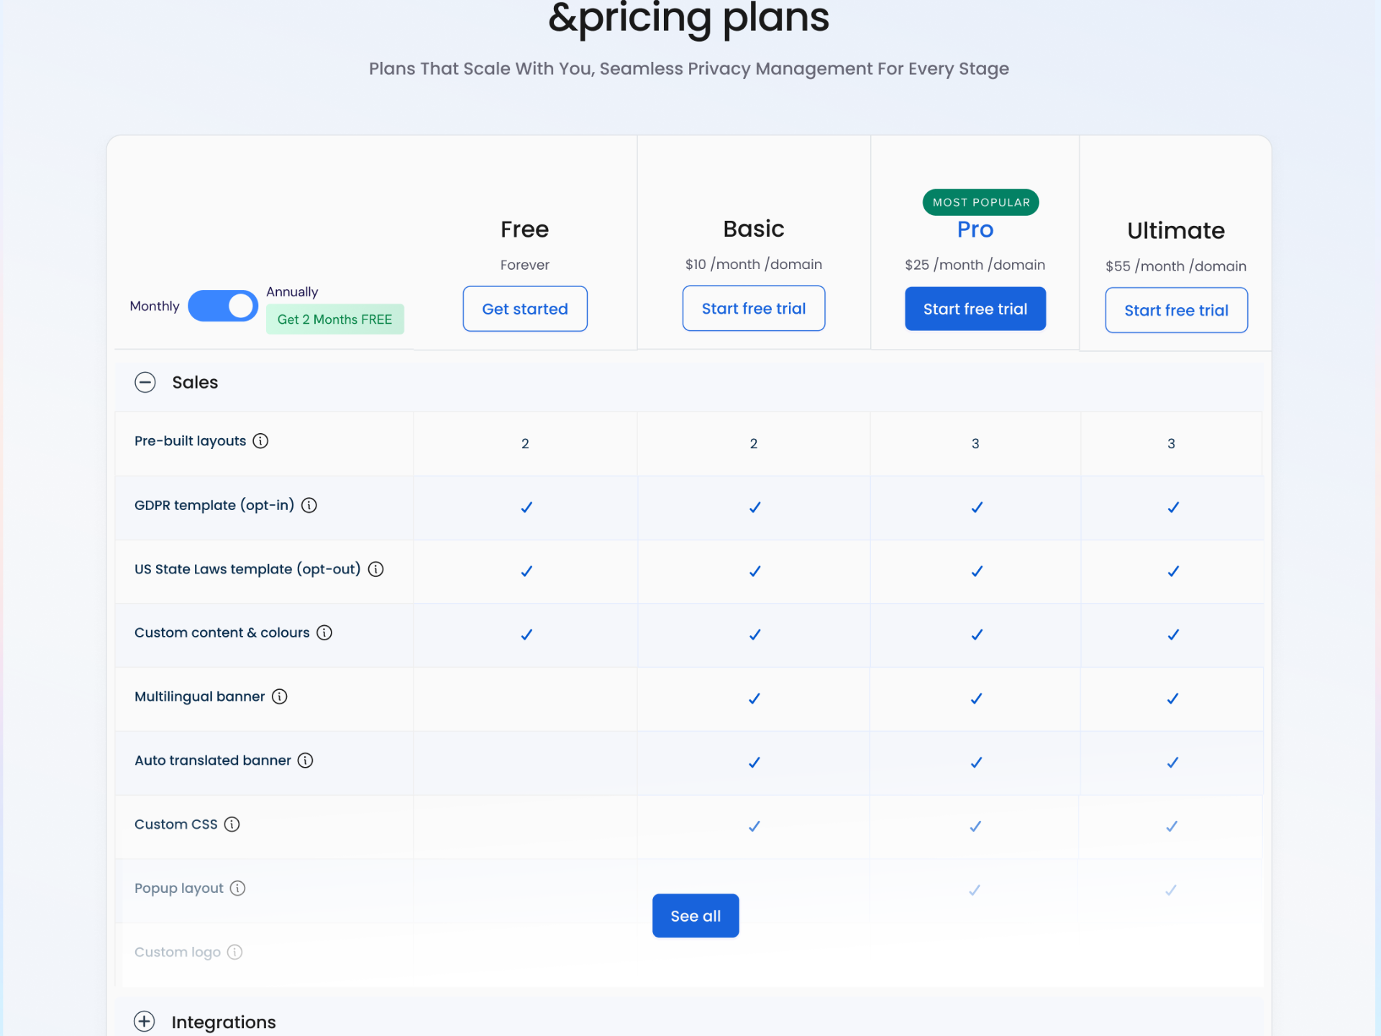Click the Popup layout info icon
Viewport: 1381px width, 1036px height.
click(237, 888)
